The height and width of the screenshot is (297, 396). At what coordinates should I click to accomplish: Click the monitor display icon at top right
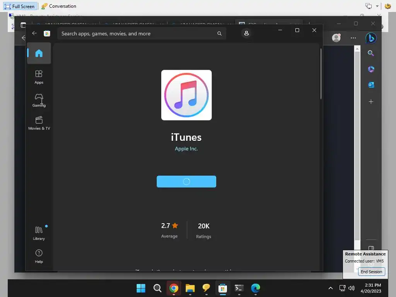[x=369, y=6]
